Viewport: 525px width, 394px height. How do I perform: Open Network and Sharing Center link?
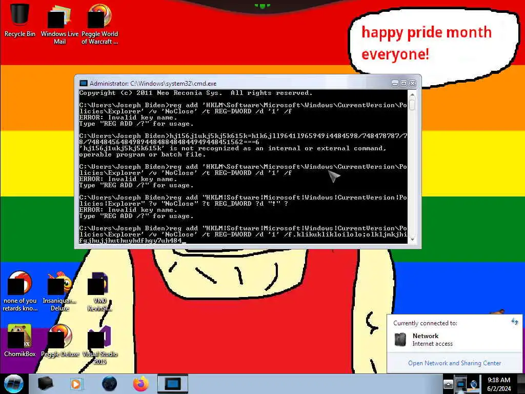pyautogui.click(x=454, y=363)
